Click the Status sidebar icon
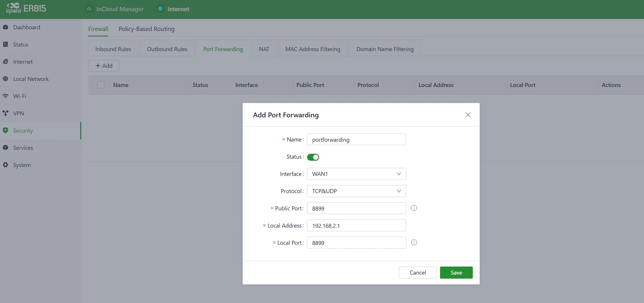This screenshot has height=303, width=644. point(5,44)
